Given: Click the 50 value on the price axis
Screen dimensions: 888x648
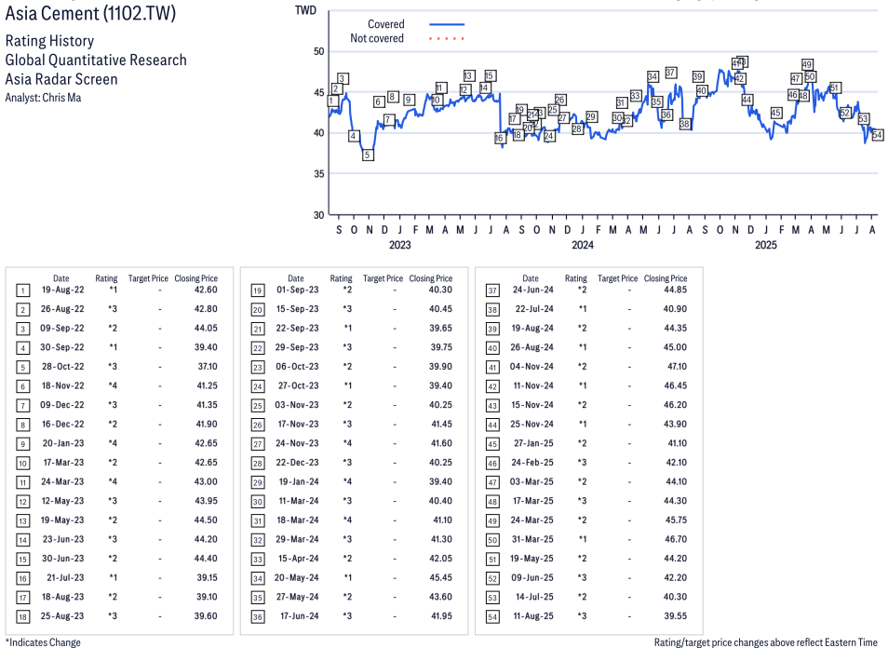Looking at the screenshot, I should 319,51.
